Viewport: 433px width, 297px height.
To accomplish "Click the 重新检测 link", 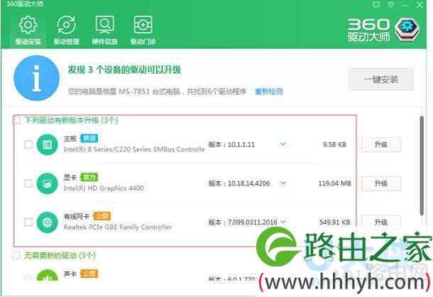I will point(269,92).
